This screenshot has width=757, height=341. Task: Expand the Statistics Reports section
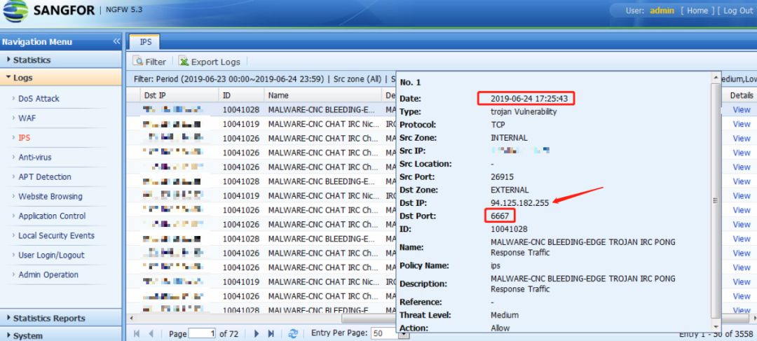point(61,318)
